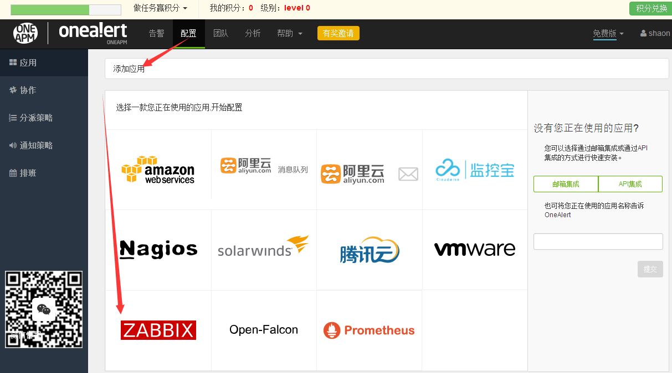Select the Amazon Web Services application tile
The width and height of the screenshot is (672, 373).
pyautogui.click(x=158, y=170)
